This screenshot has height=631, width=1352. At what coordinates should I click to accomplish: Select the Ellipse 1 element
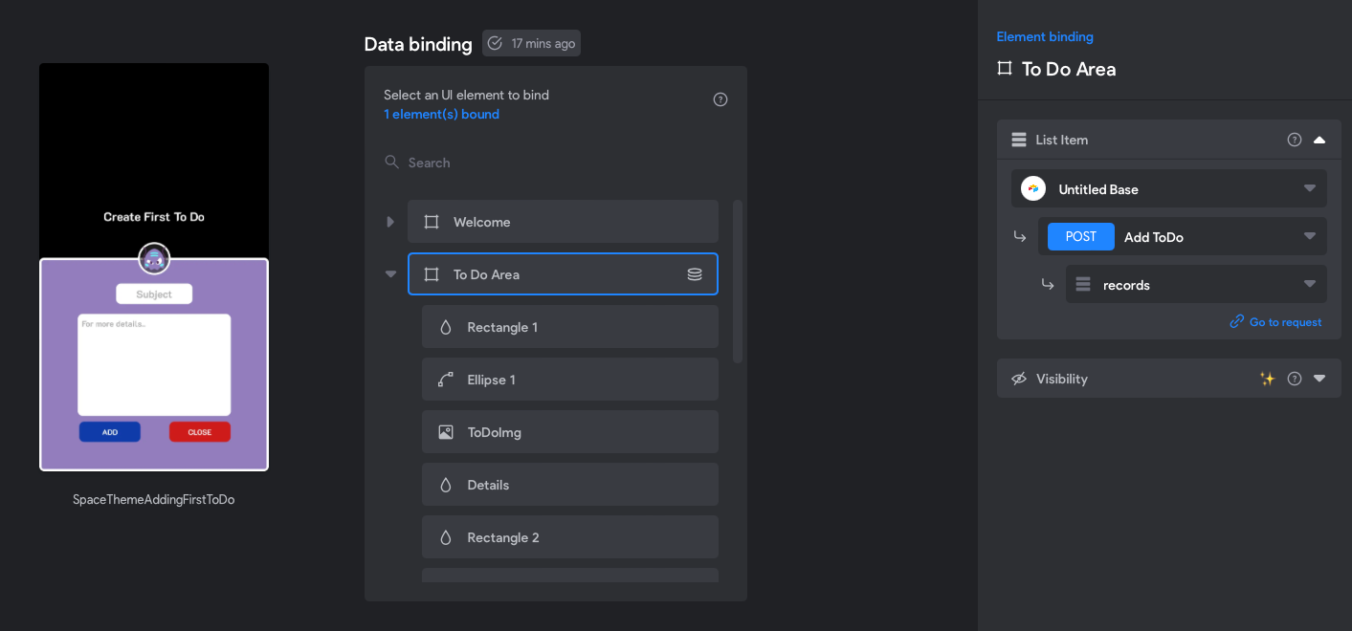[570, 380]
